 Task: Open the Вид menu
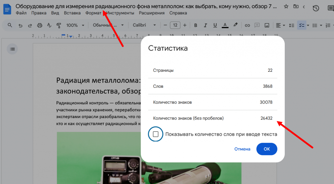(55, 13)
